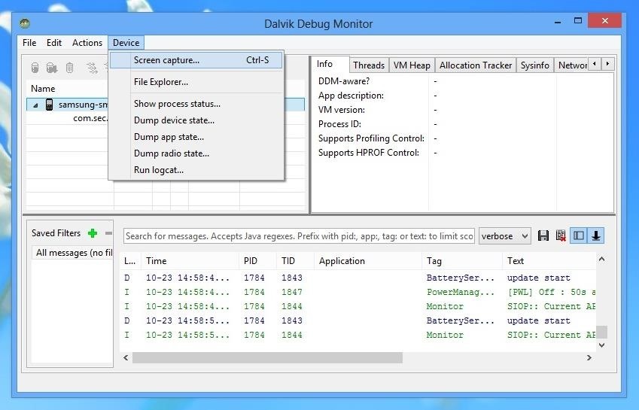Select the PowerManag... log entry with TID 1847
639x410 pixels.
point(358,293)
